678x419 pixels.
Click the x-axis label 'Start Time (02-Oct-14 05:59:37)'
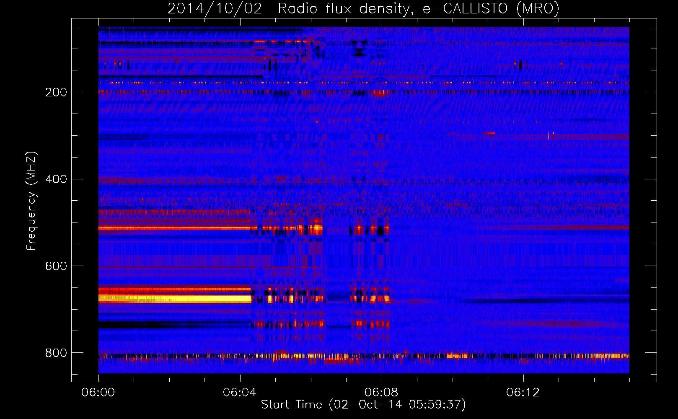click(x=363, y=405)
